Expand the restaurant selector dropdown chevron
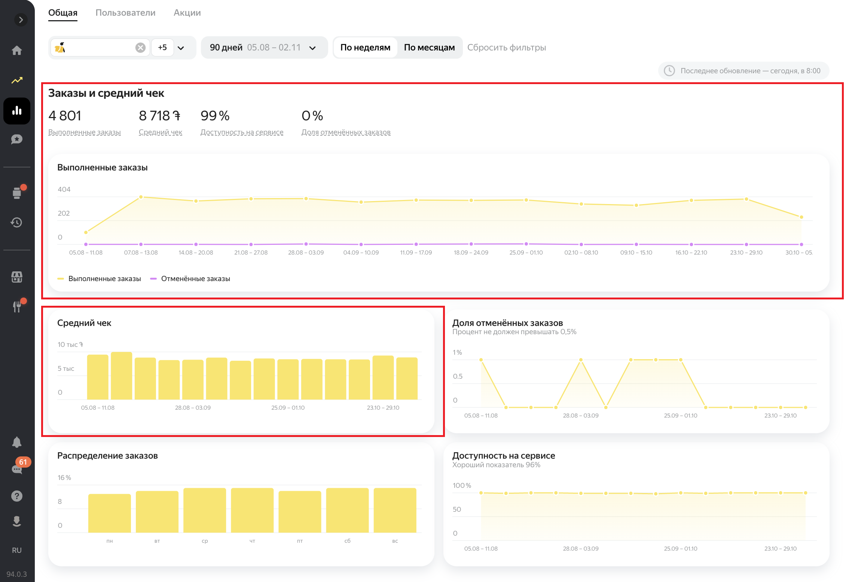The width and height of the screenshot is (861, 582). tap(181, 48)
